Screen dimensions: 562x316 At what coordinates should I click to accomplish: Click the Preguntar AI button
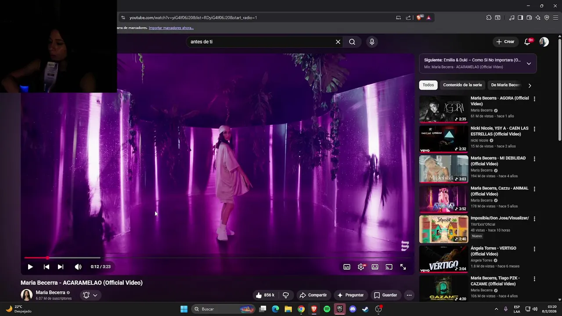point(350,295)
